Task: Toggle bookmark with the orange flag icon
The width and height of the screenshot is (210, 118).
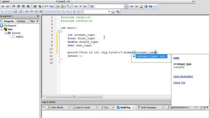Action: 14,7
